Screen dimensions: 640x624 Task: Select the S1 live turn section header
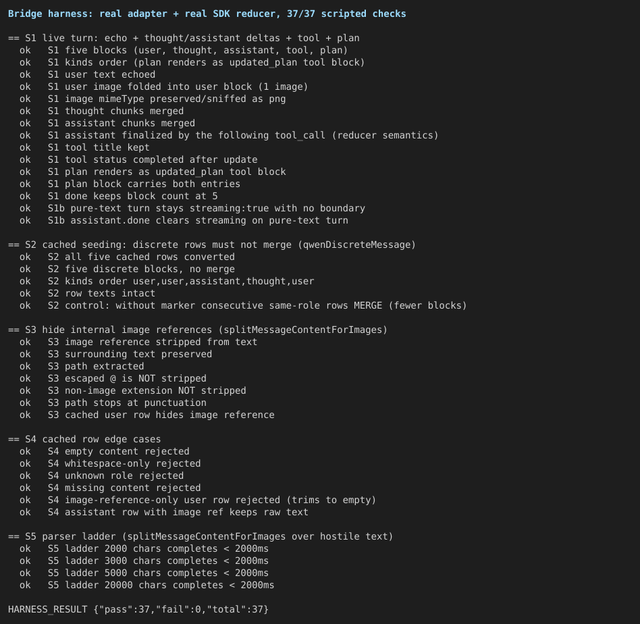pyautogui.click(x=184, y=38)
